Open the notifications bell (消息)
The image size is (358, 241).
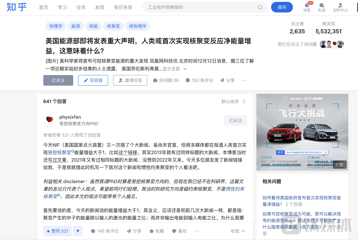click(307, 5)
